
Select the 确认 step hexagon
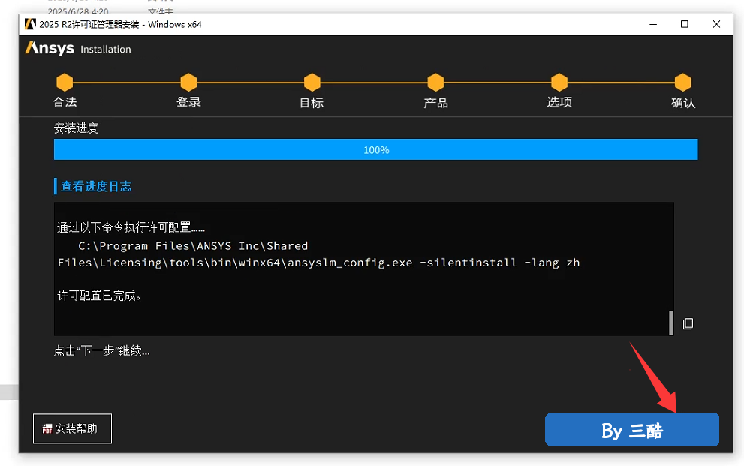[682, 82]
